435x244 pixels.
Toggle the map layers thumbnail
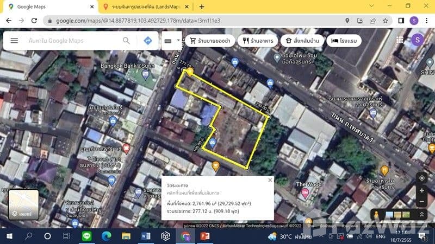23,204
